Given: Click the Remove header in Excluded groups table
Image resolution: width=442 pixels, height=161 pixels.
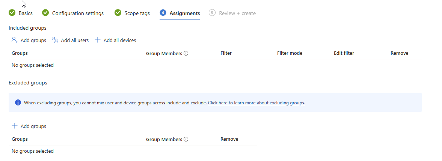Looking at the screenshot, I should click(229, 139).
